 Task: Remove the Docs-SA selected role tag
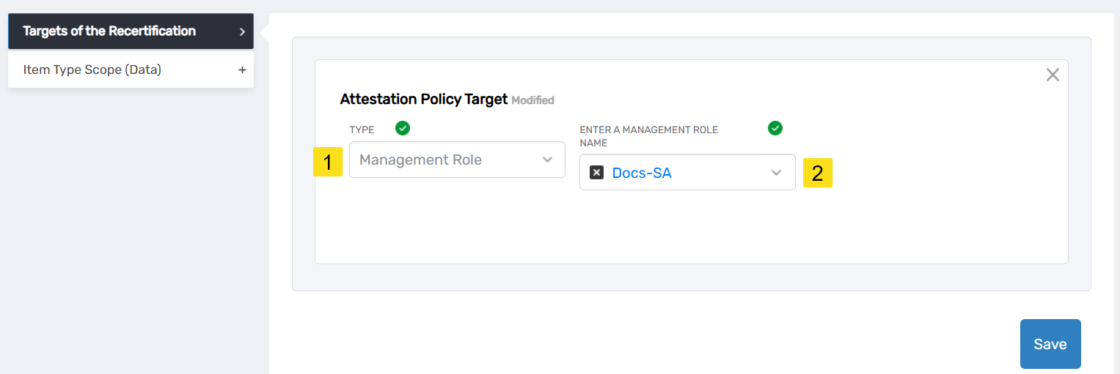click(597, 173)
